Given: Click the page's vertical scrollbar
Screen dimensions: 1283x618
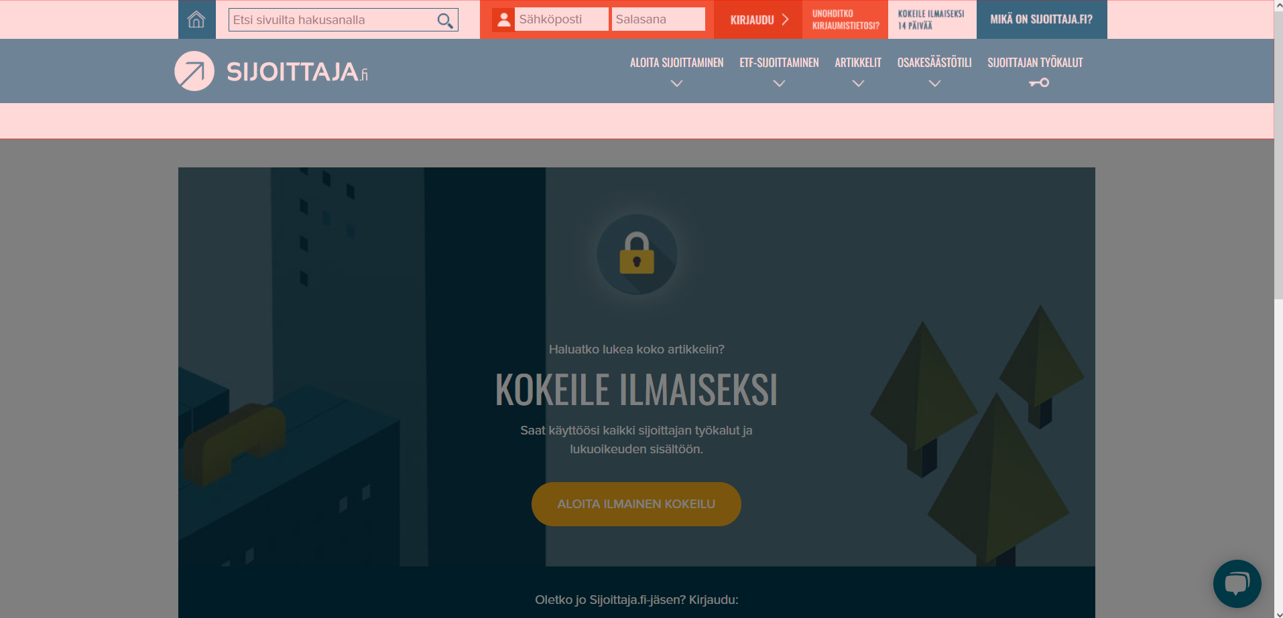Looking at the screenshot, I should click(x=1278, y=309).
